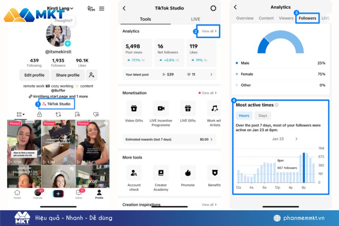This screenshot has height=226, width=339.
Task: Open the 119 Likes card
Action: tap(201, 53)
